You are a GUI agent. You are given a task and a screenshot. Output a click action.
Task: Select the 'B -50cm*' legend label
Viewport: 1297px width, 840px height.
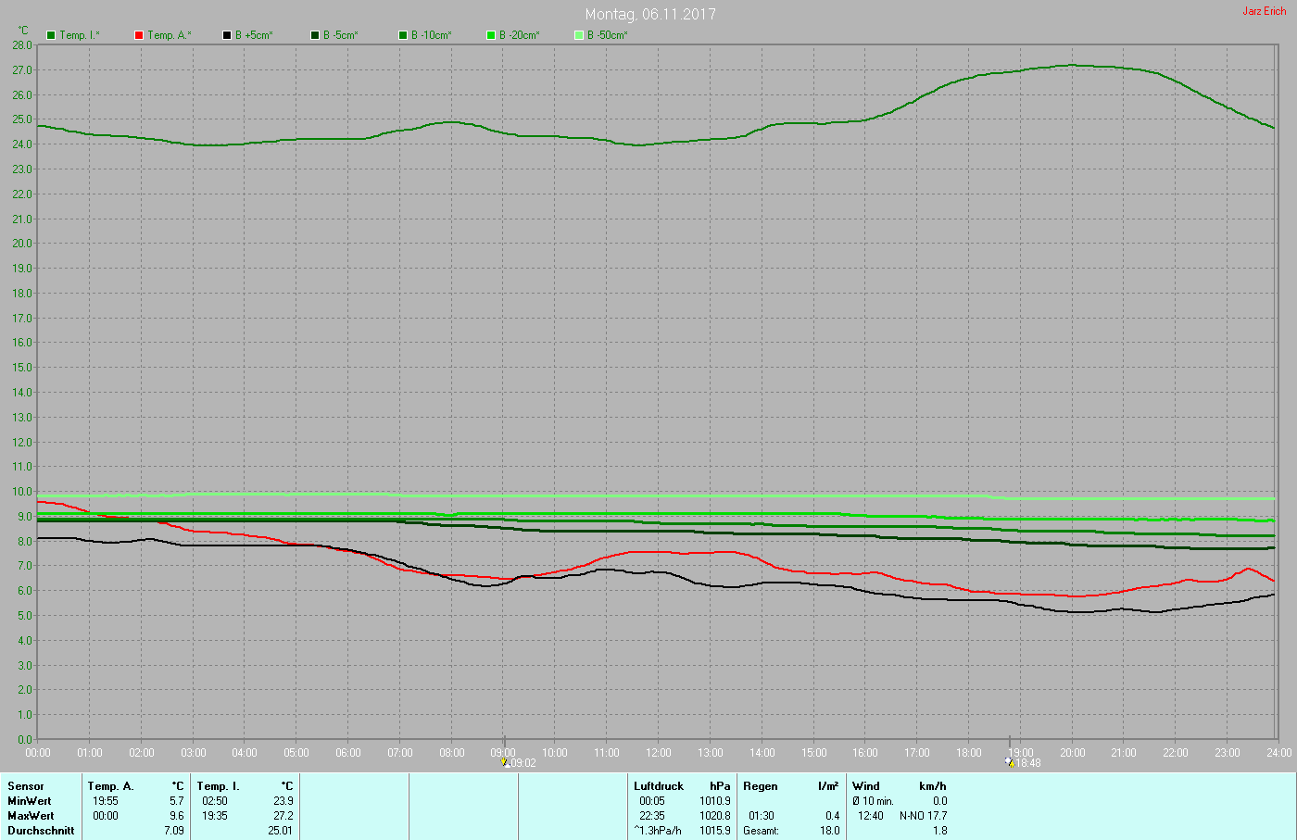pos(608,35)
